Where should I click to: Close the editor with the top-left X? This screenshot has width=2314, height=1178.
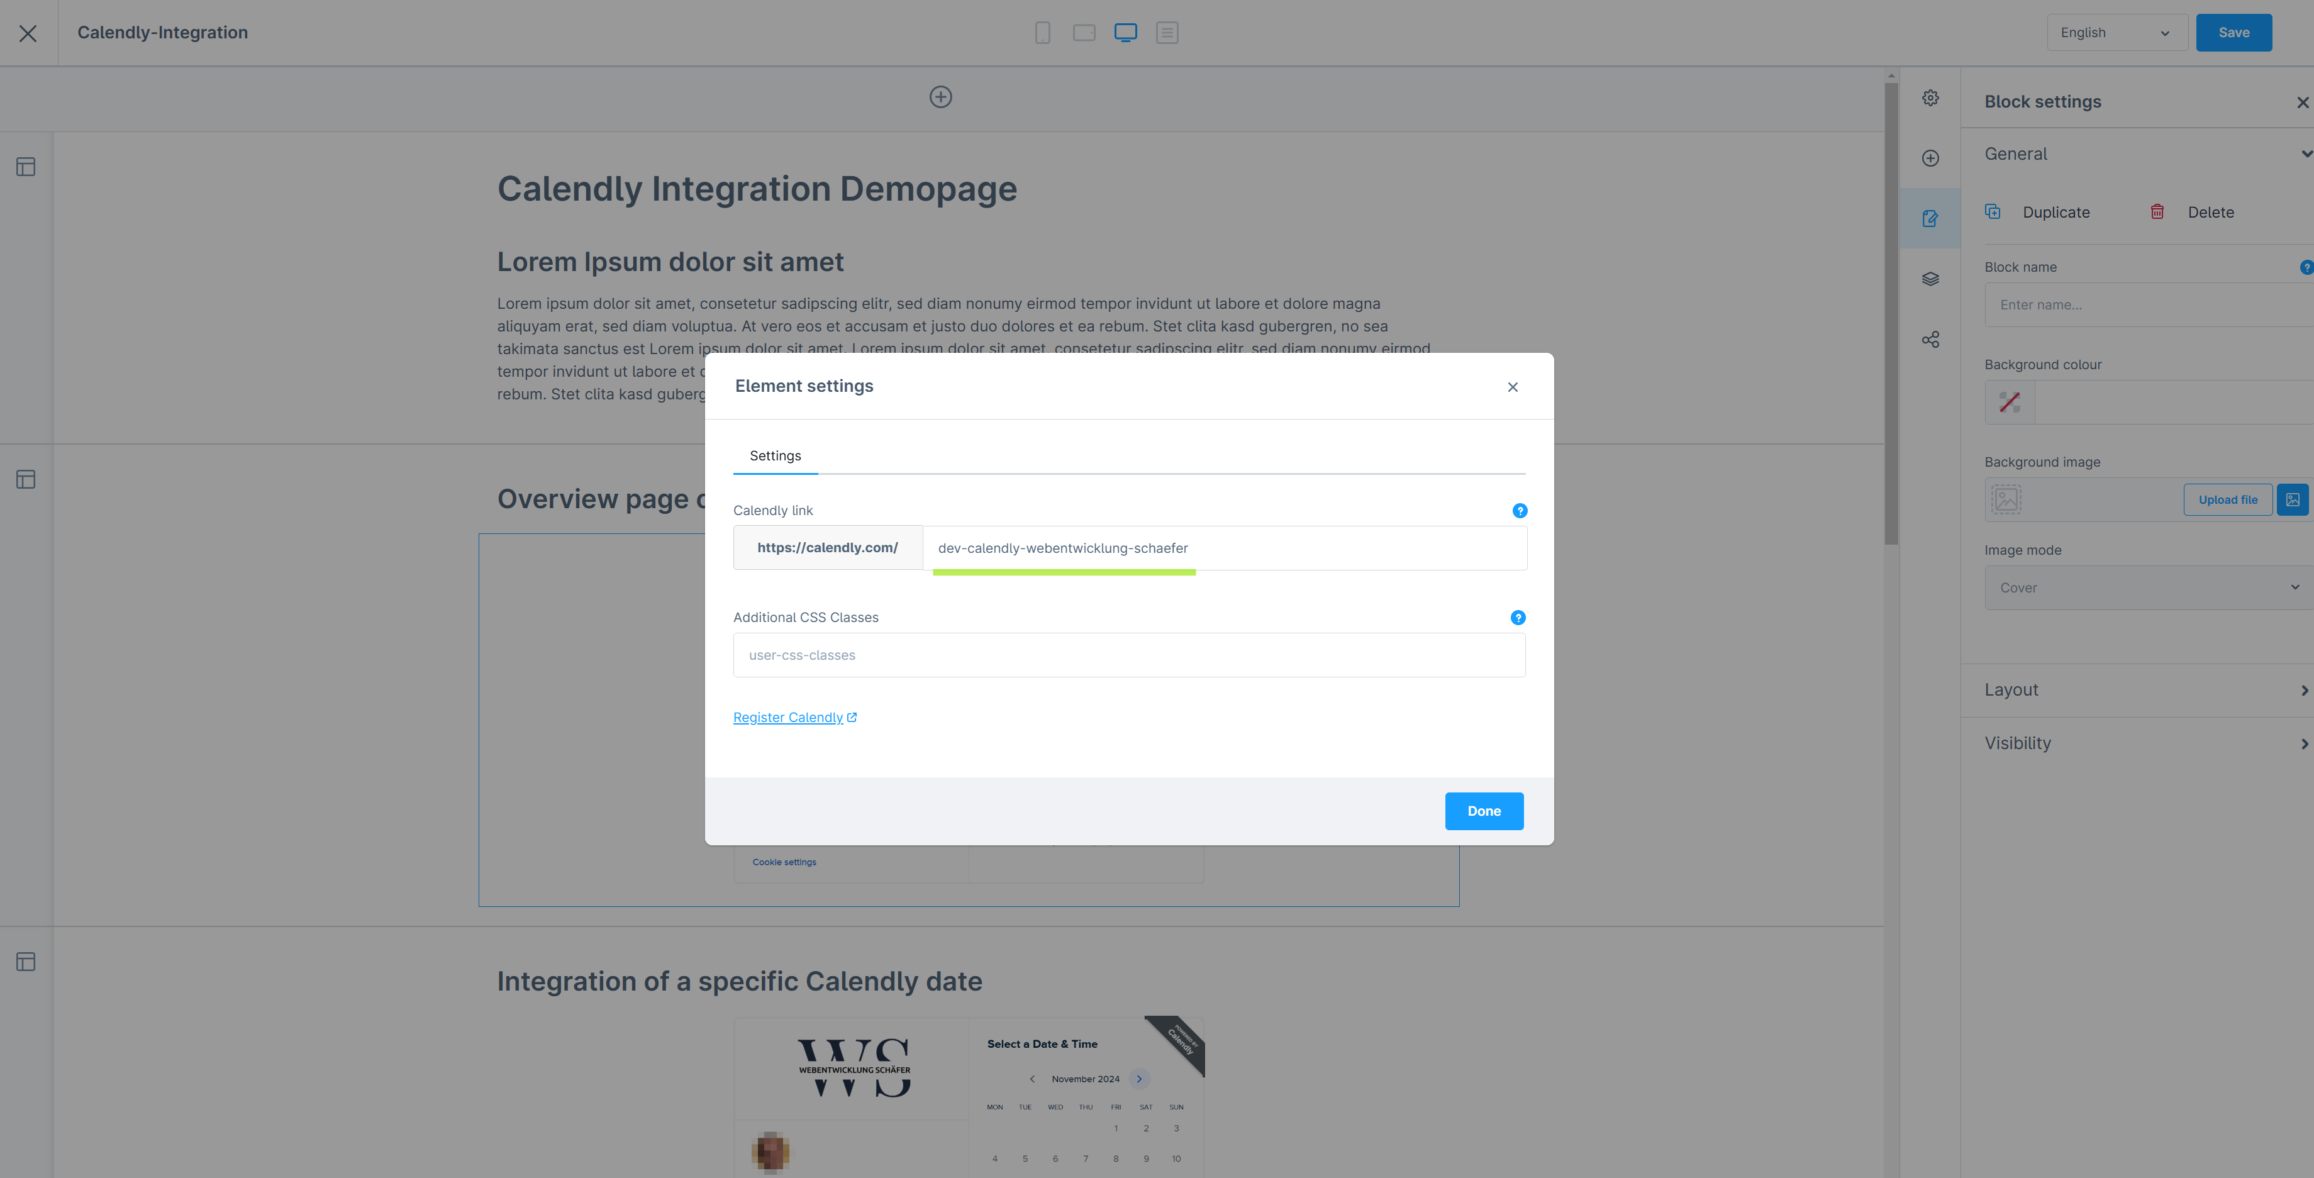pos(28,33)
